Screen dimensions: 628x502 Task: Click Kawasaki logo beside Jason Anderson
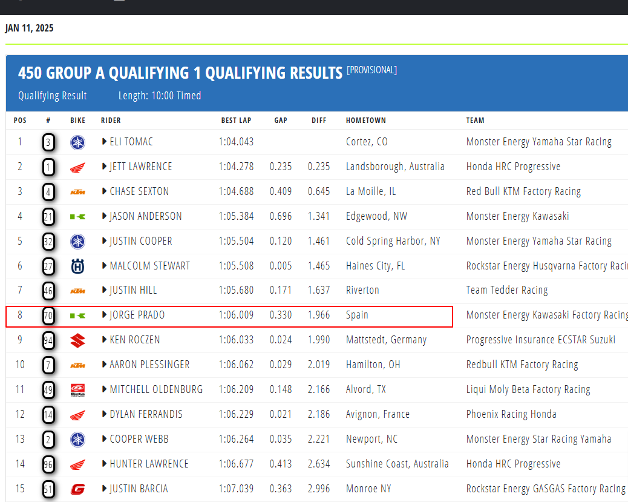pyautogui.click(x=77, y=217)
